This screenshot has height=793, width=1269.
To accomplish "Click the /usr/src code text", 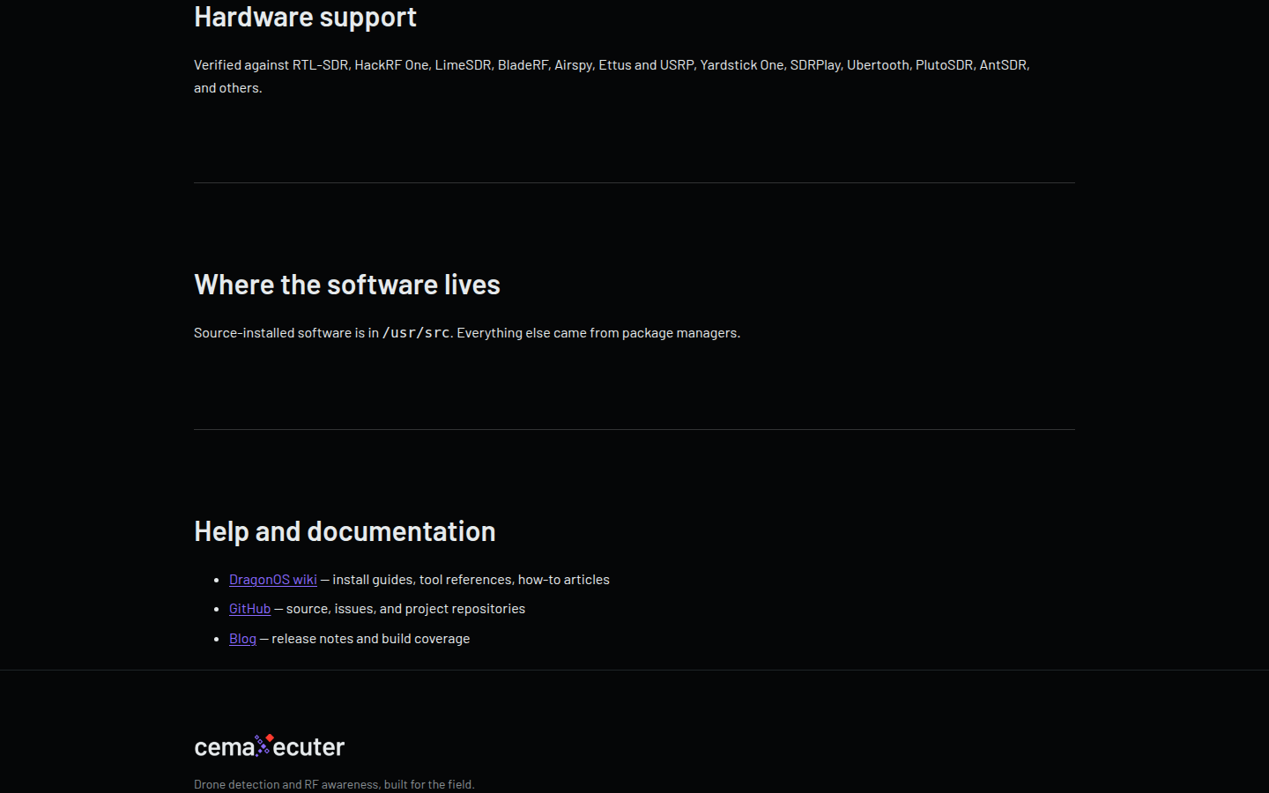I will click(416, 332).
